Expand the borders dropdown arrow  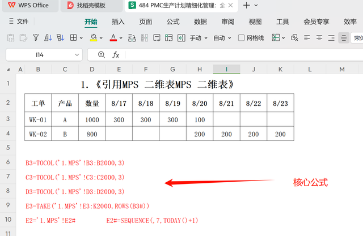click(81, 38)
